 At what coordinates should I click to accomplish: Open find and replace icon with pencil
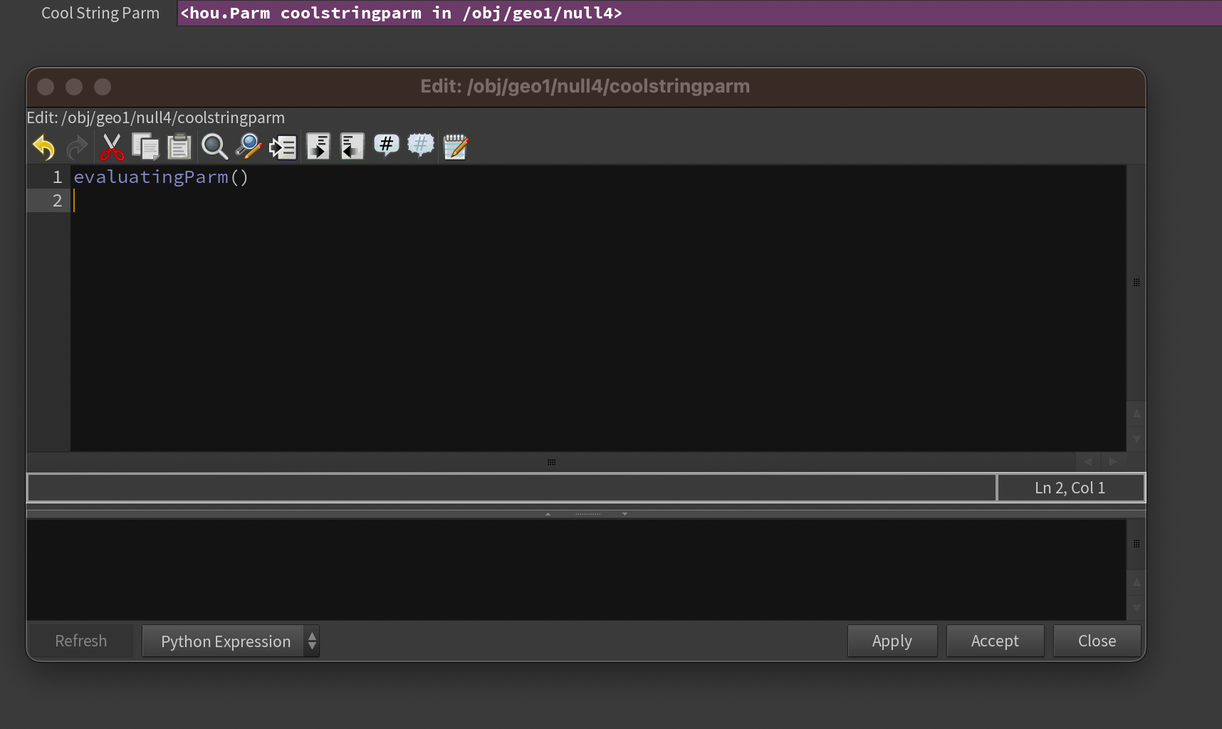(249, 147)
